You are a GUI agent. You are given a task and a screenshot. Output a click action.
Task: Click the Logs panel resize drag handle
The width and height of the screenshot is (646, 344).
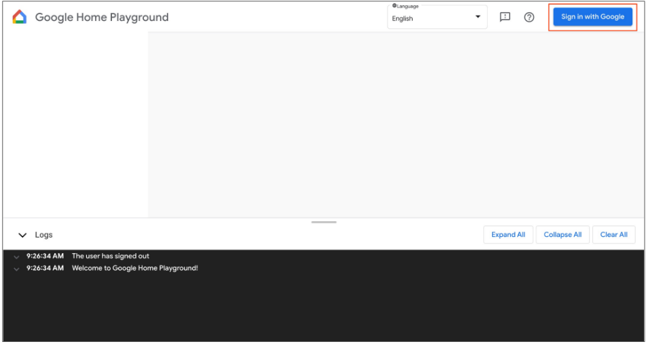(324, 222)
